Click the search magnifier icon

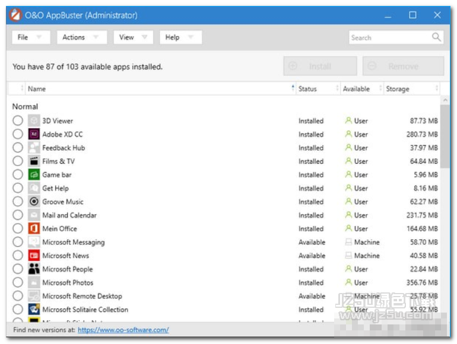(436, 37)
